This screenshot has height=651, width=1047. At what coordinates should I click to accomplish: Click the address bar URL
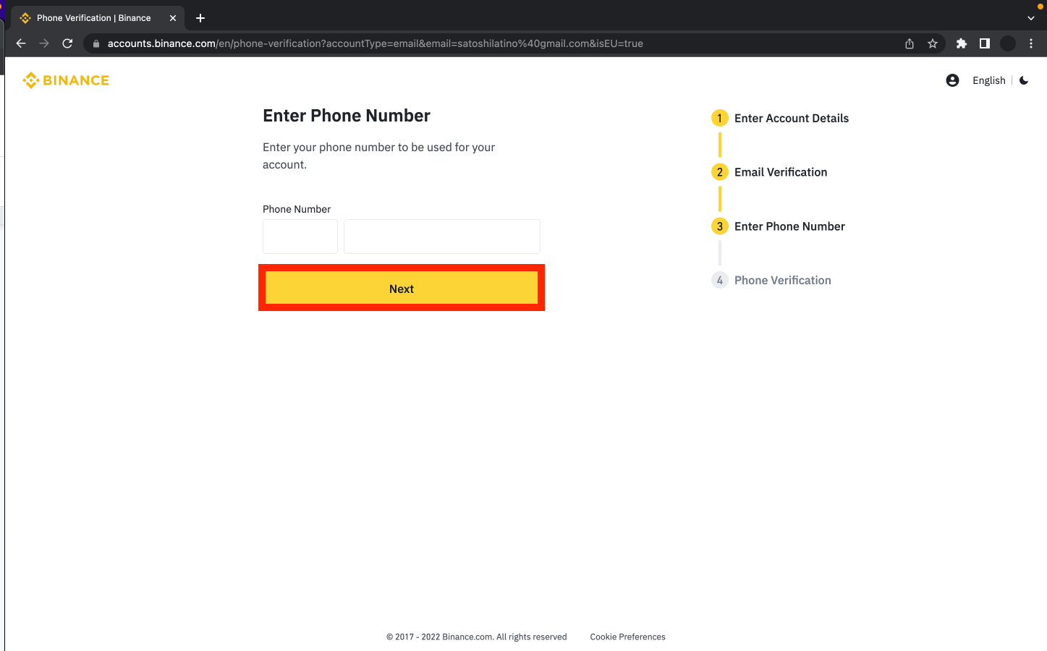(375, 43)
